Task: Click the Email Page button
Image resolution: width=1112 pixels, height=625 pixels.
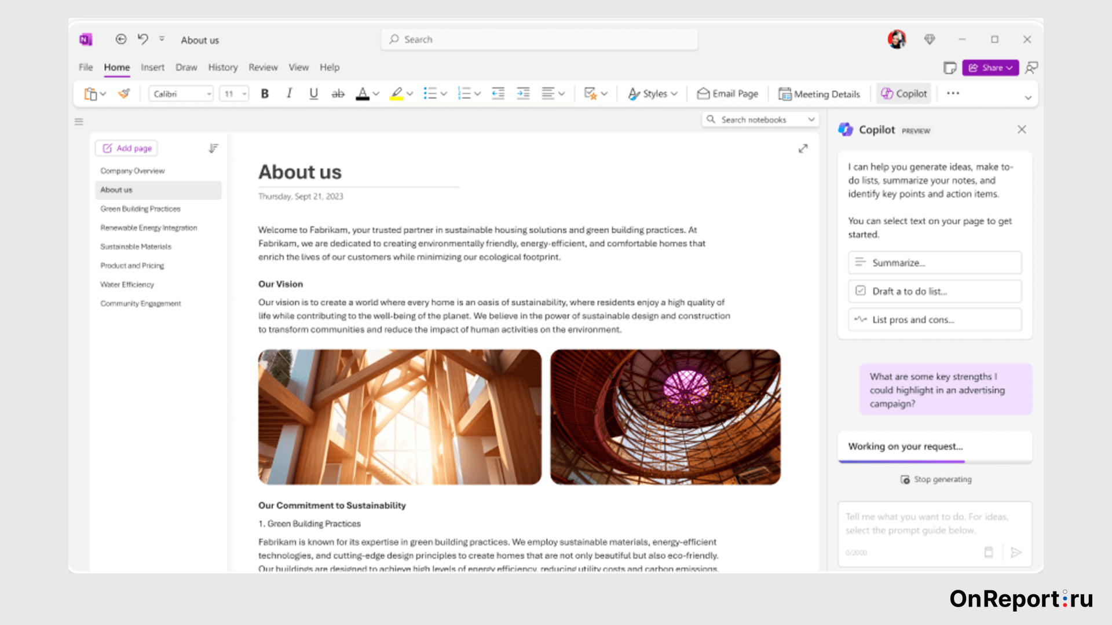Action: pos(727,94)
